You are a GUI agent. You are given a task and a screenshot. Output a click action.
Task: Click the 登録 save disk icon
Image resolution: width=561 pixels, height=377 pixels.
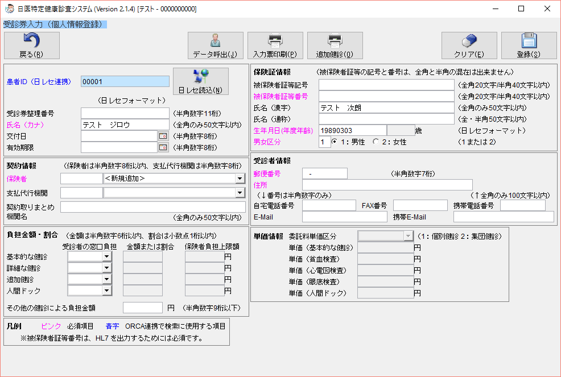[x=529, y=42]
